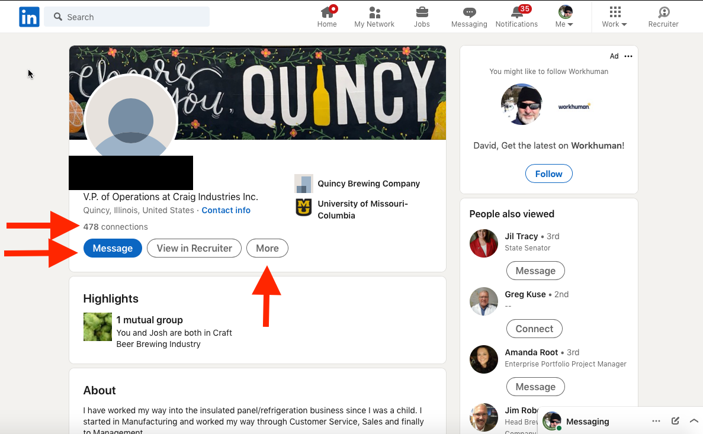The width and height of the screenshot is (703, 434).
Task: Expand the Messaging panel chevron
Action: click(x=694, y=421)
